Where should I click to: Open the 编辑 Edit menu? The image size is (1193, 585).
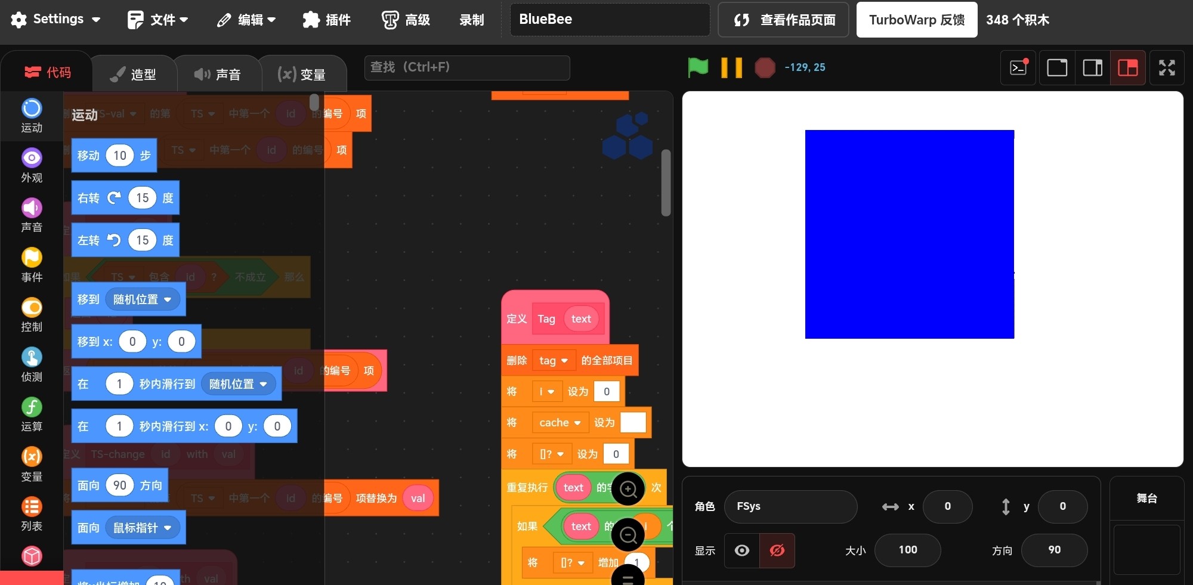[x=246, y=20]
